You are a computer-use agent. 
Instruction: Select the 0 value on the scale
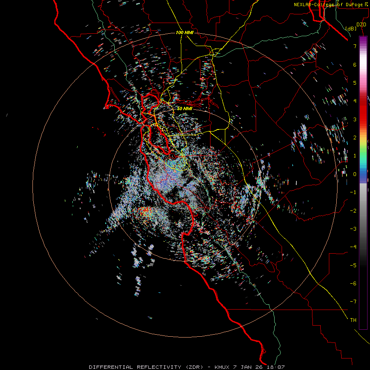(355, 174)
